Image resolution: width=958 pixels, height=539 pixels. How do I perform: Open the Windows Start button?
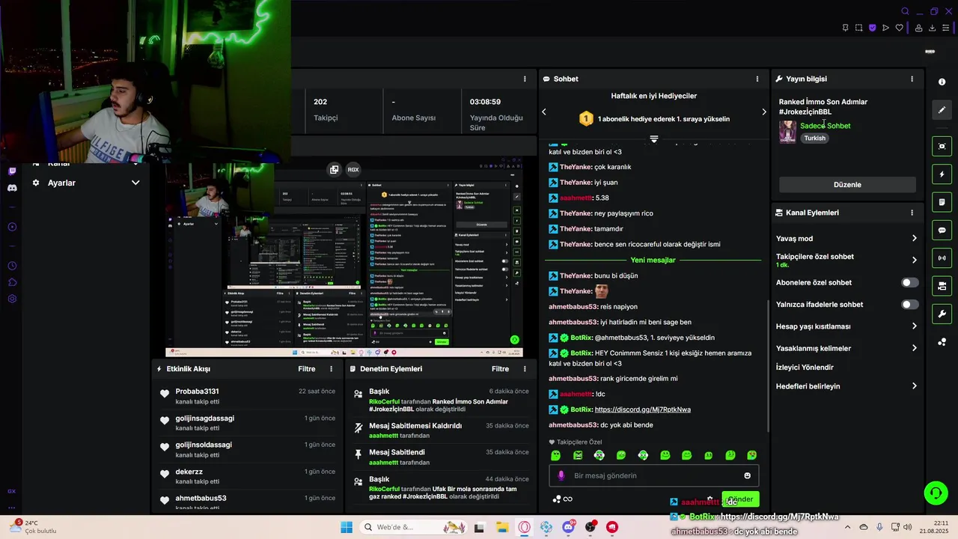click(347, 527)
